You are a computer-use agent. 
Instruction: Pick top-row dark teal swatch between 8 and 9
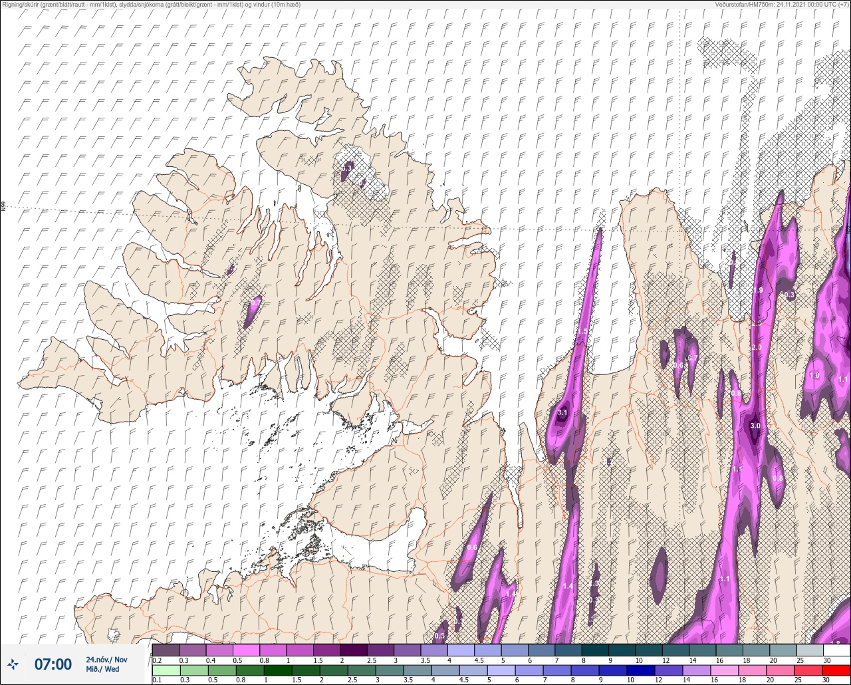[x=595, y=650]
